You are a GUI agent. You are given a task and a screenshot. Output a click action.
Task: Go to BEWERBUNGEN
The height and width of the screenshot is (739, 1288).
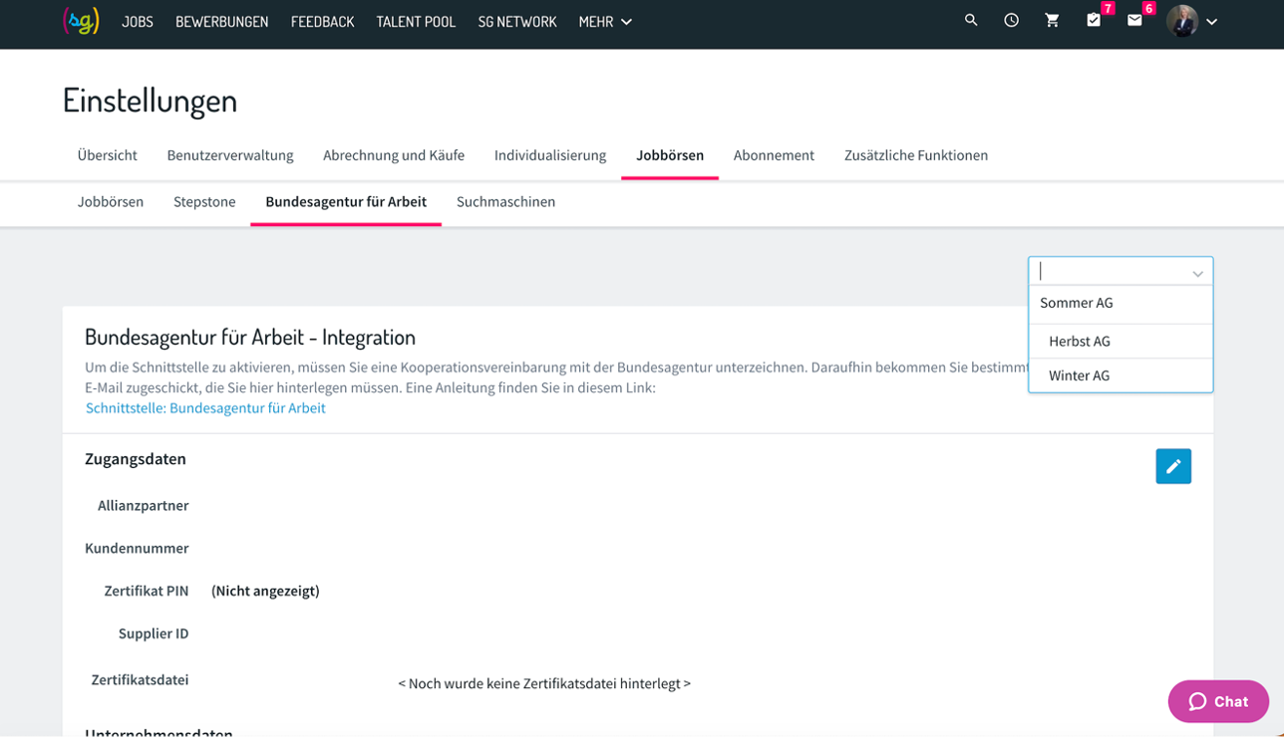[222, 22]
